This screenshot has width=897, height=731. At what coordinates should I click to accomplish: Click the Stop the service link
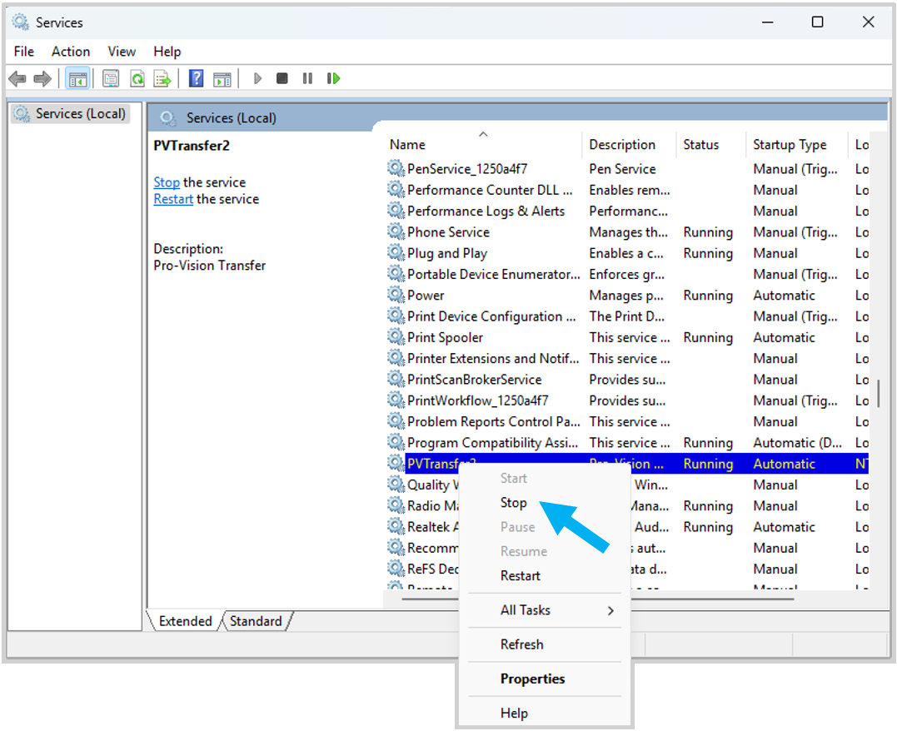coord(167,182)
